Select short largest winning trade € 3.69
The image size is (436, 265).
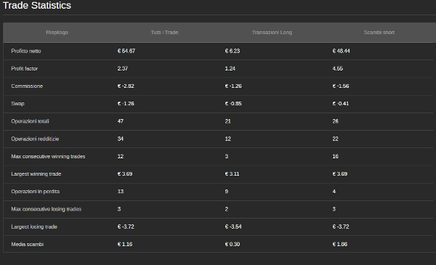[340, 174]
